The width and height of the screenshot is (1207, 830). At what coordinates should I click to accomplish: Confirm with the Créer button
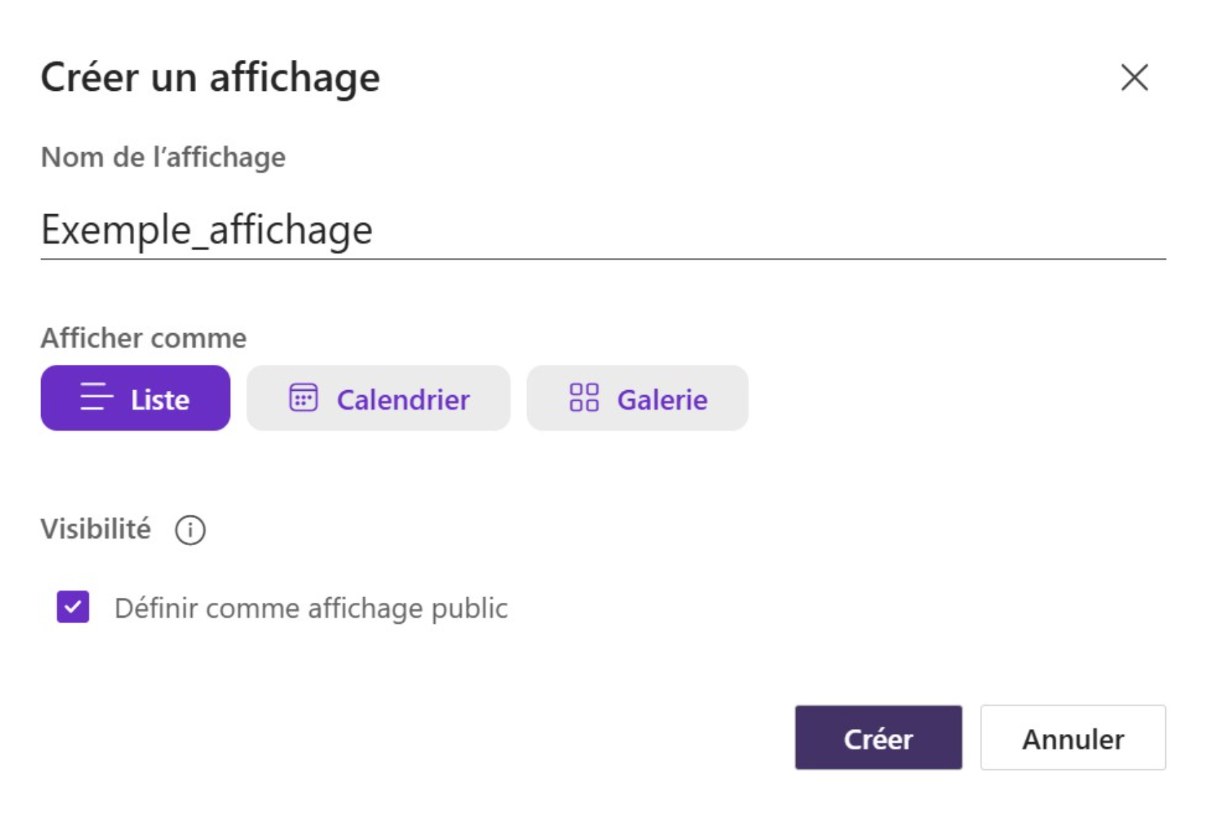[878, 738]
